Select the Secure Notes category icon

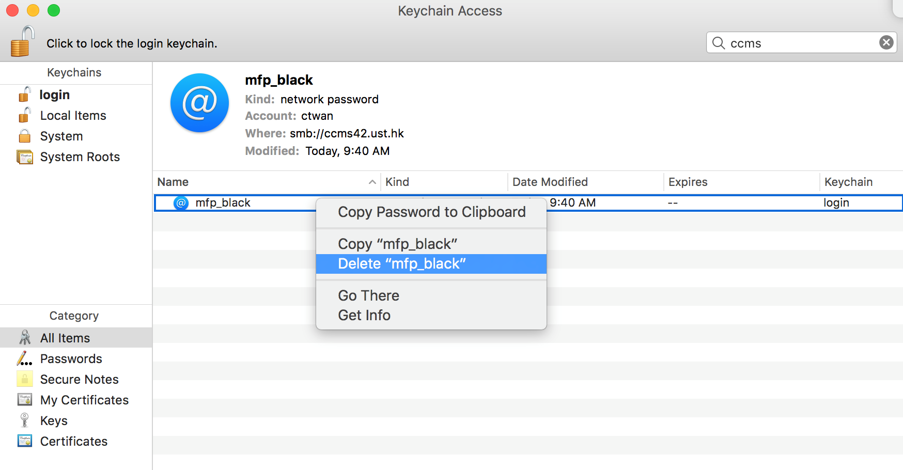point(24,379)
